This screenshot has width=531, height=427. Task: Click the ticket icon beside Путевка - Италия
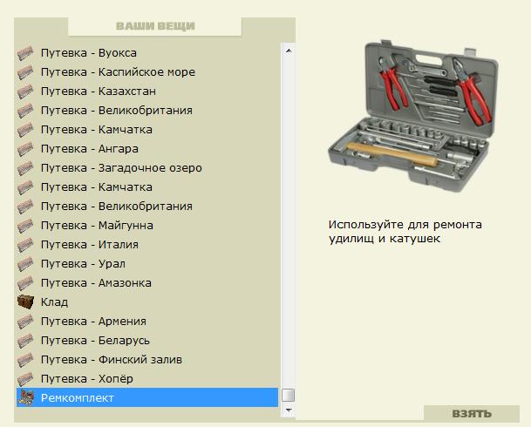click(25, 245)
